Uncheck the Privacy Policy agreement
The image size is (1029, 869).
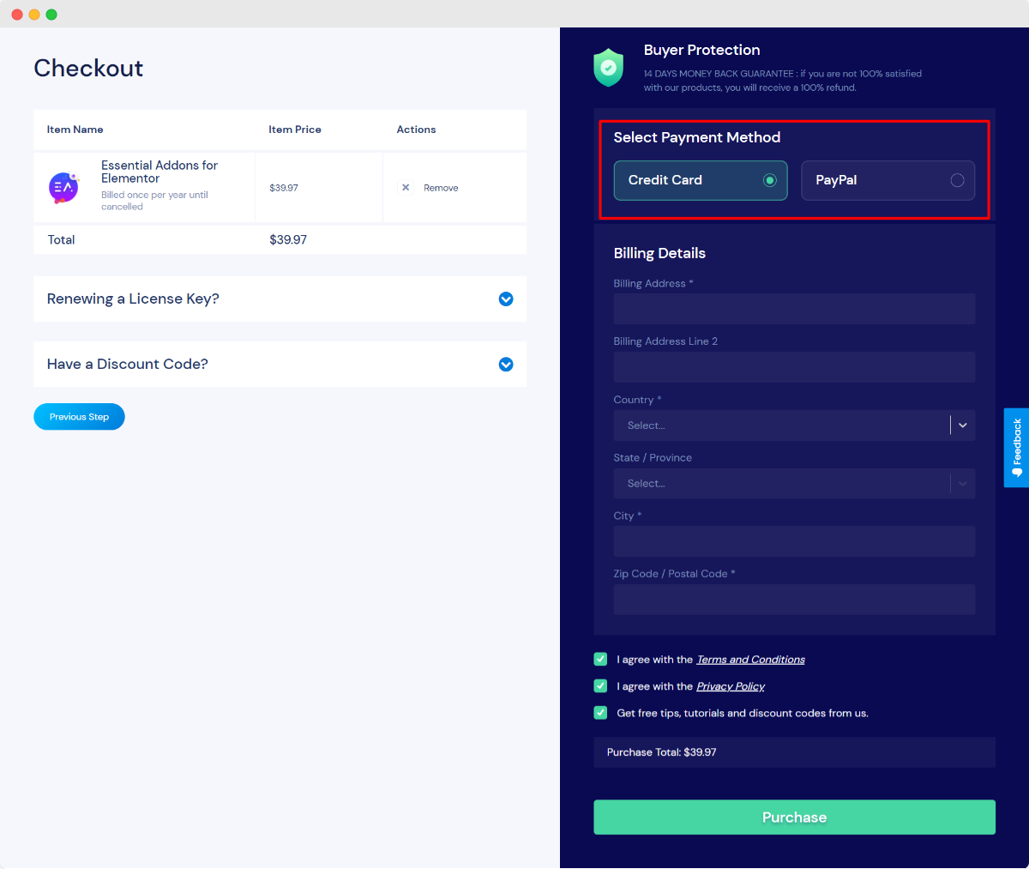tap(600, 685)
